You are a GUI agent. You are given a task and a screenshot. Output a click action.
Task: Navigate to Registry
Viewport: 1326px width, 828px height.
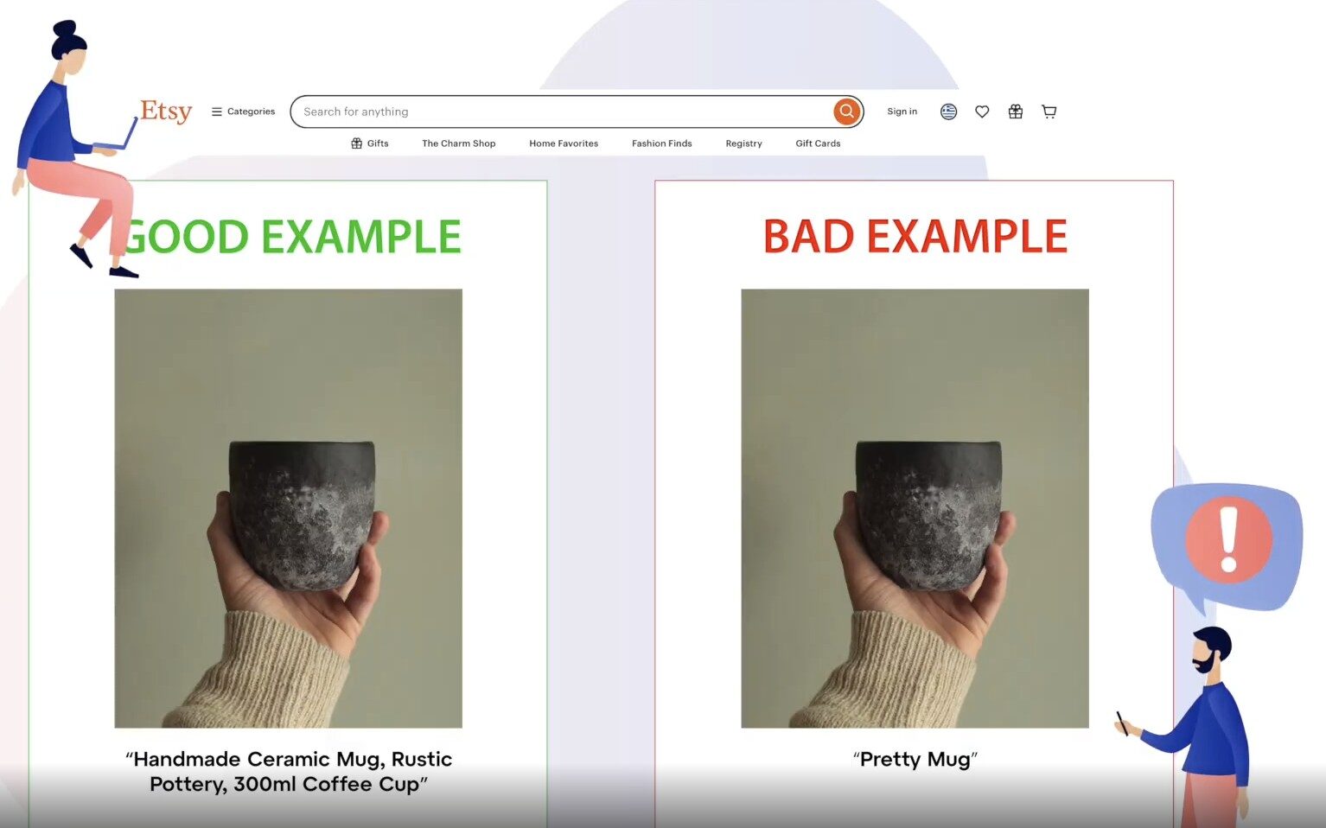(x=743, y=143)
